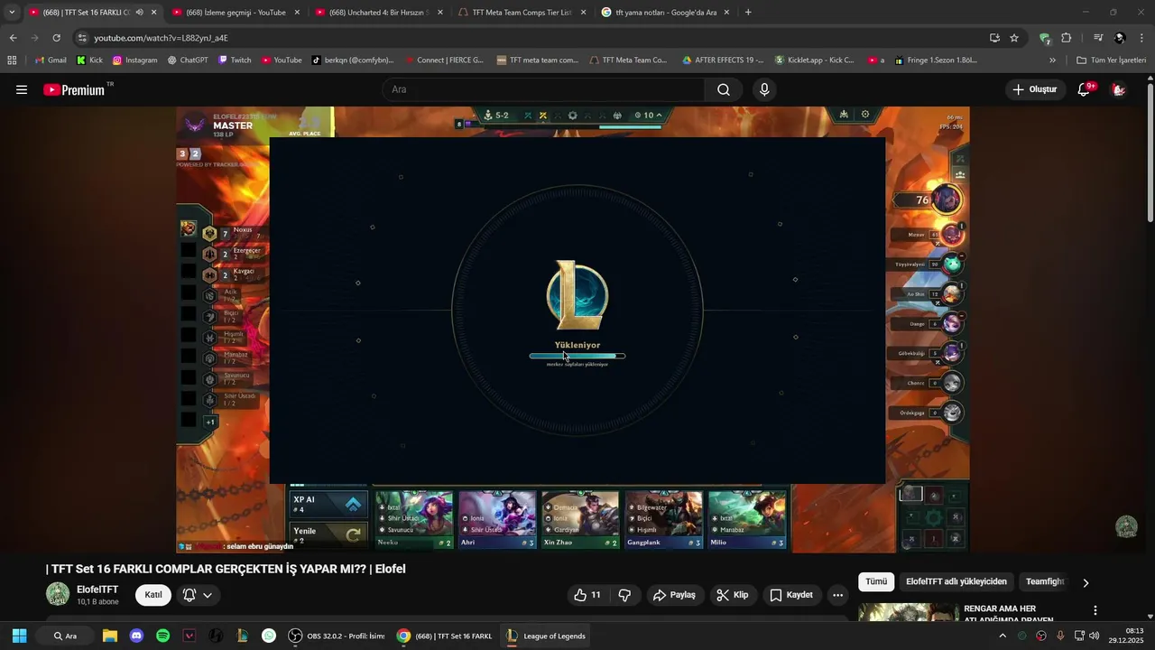Open Discord from the taskbar
Screen dimensions: 1155x650
coord(136,636)
